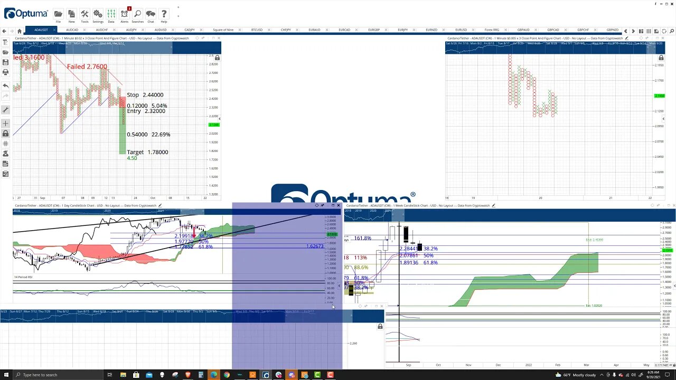Image resolution: width=676 pixels, height=380 pixels.
Task: Switch to the AUDJPY tab
Action: [131, 30]
